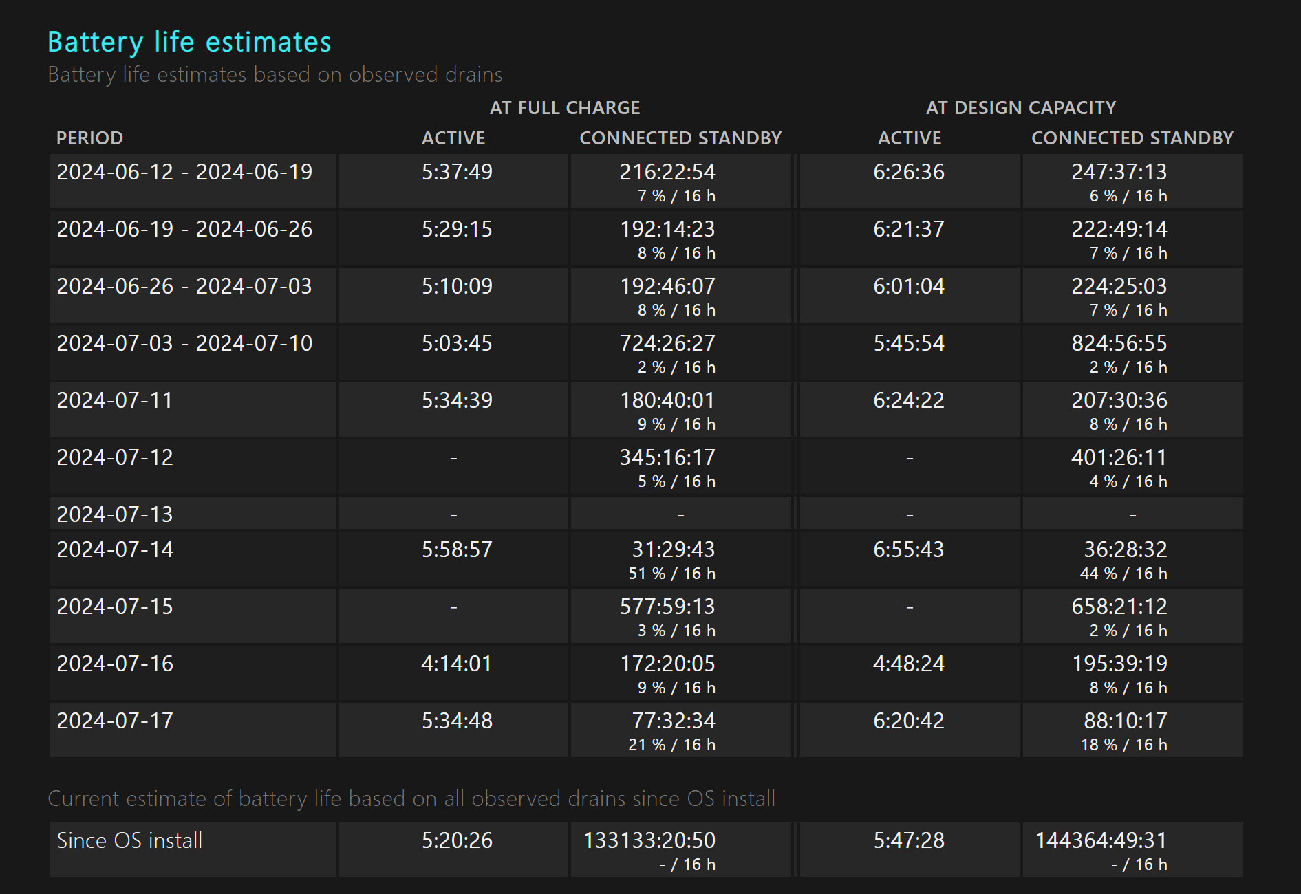Click the AT FULL CHARGE column group header

(x=564, y=108)
